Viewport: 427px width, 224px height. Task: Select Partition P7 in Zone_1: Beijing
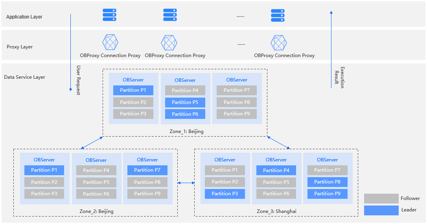click(x=237, y=90)
